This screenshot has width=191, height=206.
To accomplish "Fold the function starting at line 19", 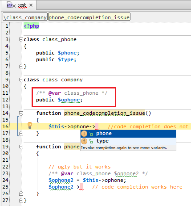I will pos(21,147).
